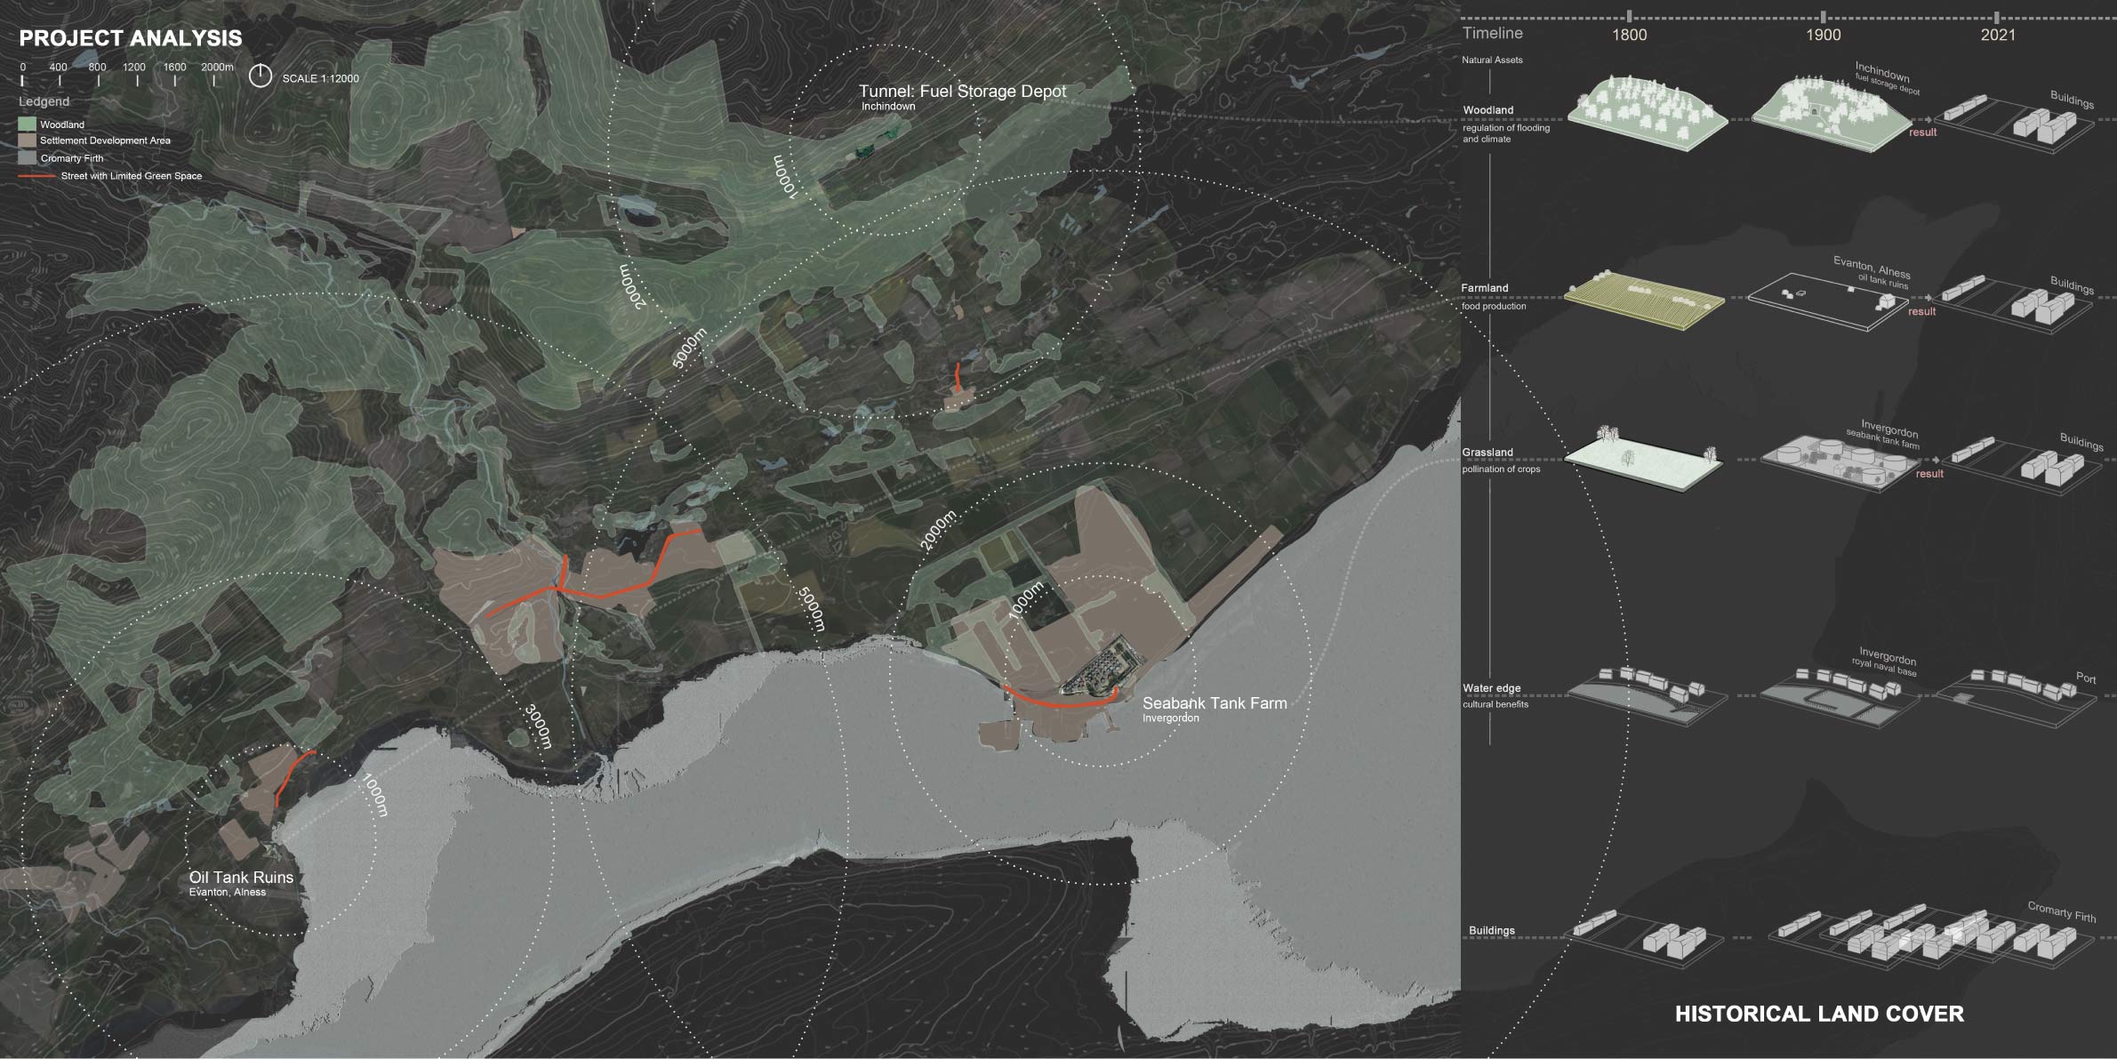Click the 'result' label in the Grassland row

point(1929,474)
